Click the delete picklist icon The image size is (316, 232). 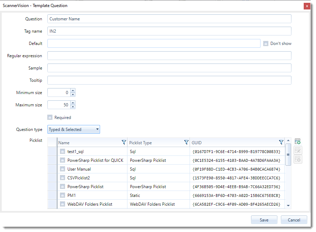tap(298, 159)
